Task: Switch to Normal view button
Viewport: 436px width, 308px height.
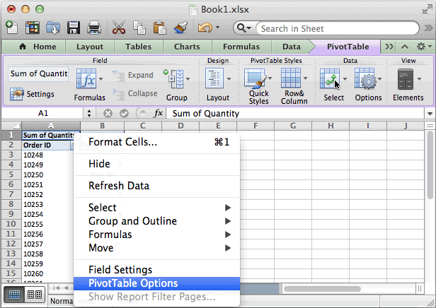Action: pyautogui.click(x=14, y=295)
